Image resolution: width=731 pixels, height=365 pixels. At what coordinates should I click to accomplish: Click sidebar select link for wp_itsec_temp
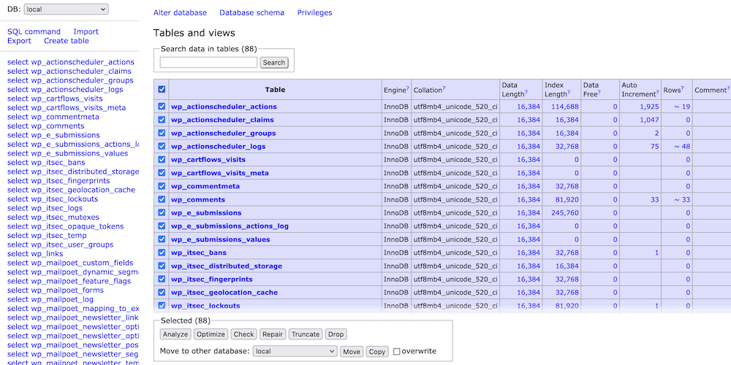18,236
